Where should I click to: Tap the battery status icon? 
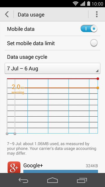click(x=89, y=4)
